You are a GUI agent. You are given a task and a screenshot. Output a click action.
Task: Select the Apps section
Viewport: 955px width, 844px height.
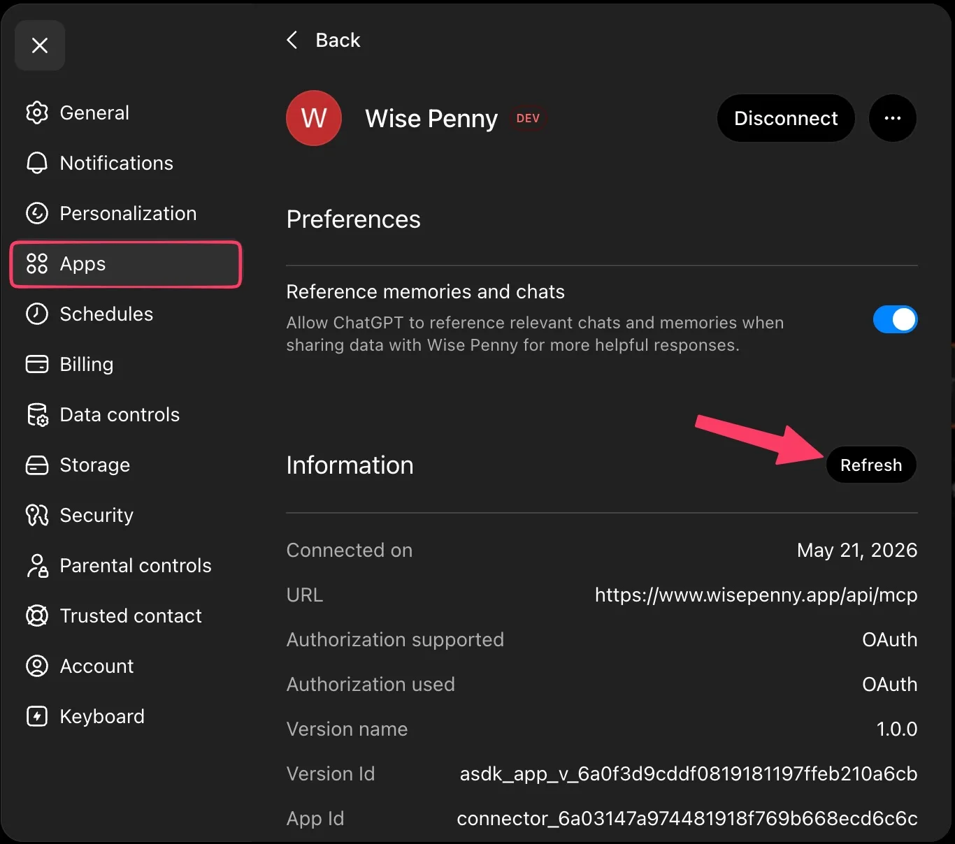click(126, 263)
